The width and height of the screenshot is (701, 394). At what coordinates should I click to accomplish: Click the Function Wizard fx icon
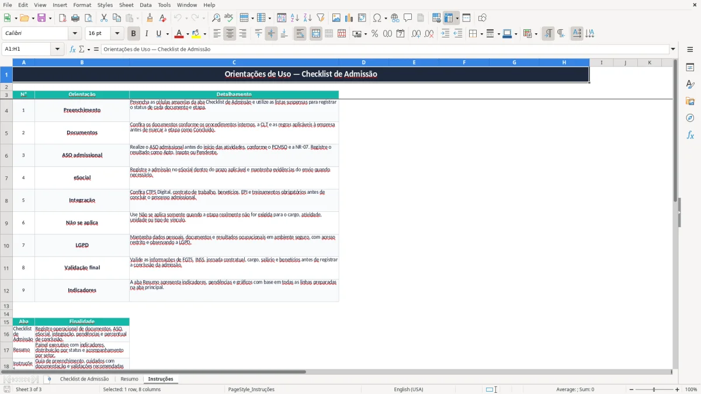[x=73, y=50]
